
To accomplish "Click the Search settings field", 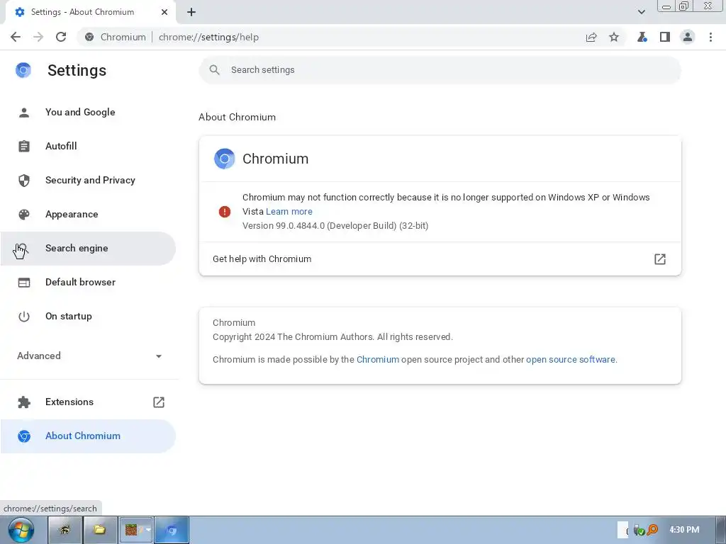I will point(440,70).
